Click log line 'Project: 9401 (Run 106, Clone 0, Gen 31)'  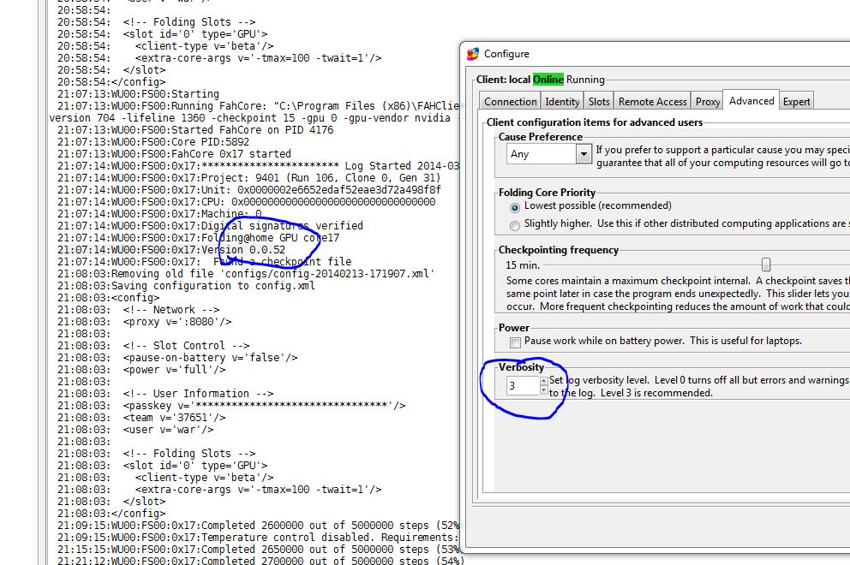point(249,178)
